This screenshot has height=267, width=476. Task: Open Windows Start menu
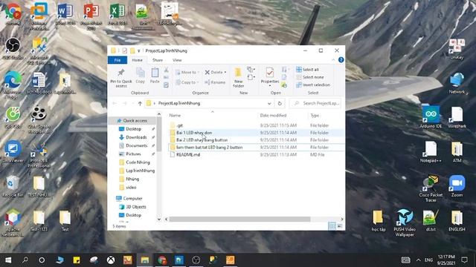[8, 260]
